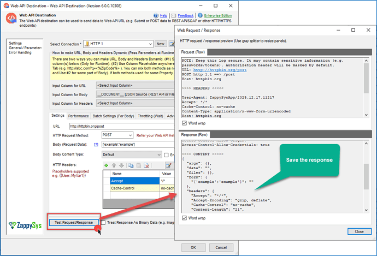Click the Body (Request Data) field
377x256 pixels.
[138, 144]
